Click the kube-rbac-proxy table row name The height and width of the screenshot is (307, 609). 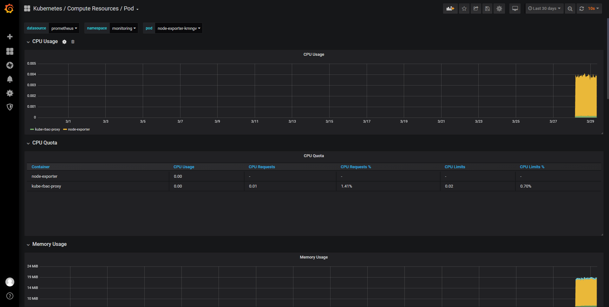46,186
